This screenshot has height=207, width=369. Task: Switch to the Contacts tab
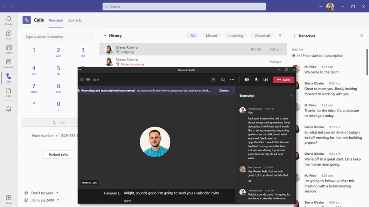[x=75, y=20]
